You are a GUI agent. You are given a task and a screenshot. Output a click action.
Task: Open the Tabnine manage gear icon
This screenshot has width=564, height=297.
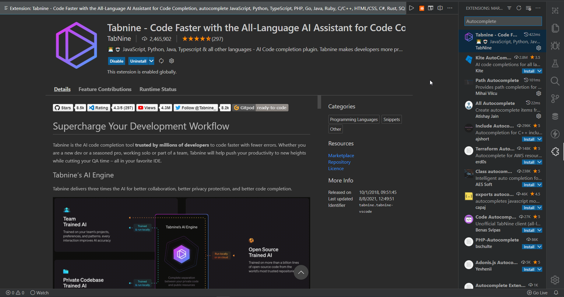point(539,48)
